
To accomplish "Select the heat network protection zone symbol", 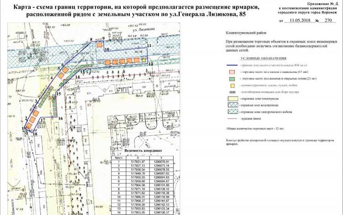I will tap(232, 98).
